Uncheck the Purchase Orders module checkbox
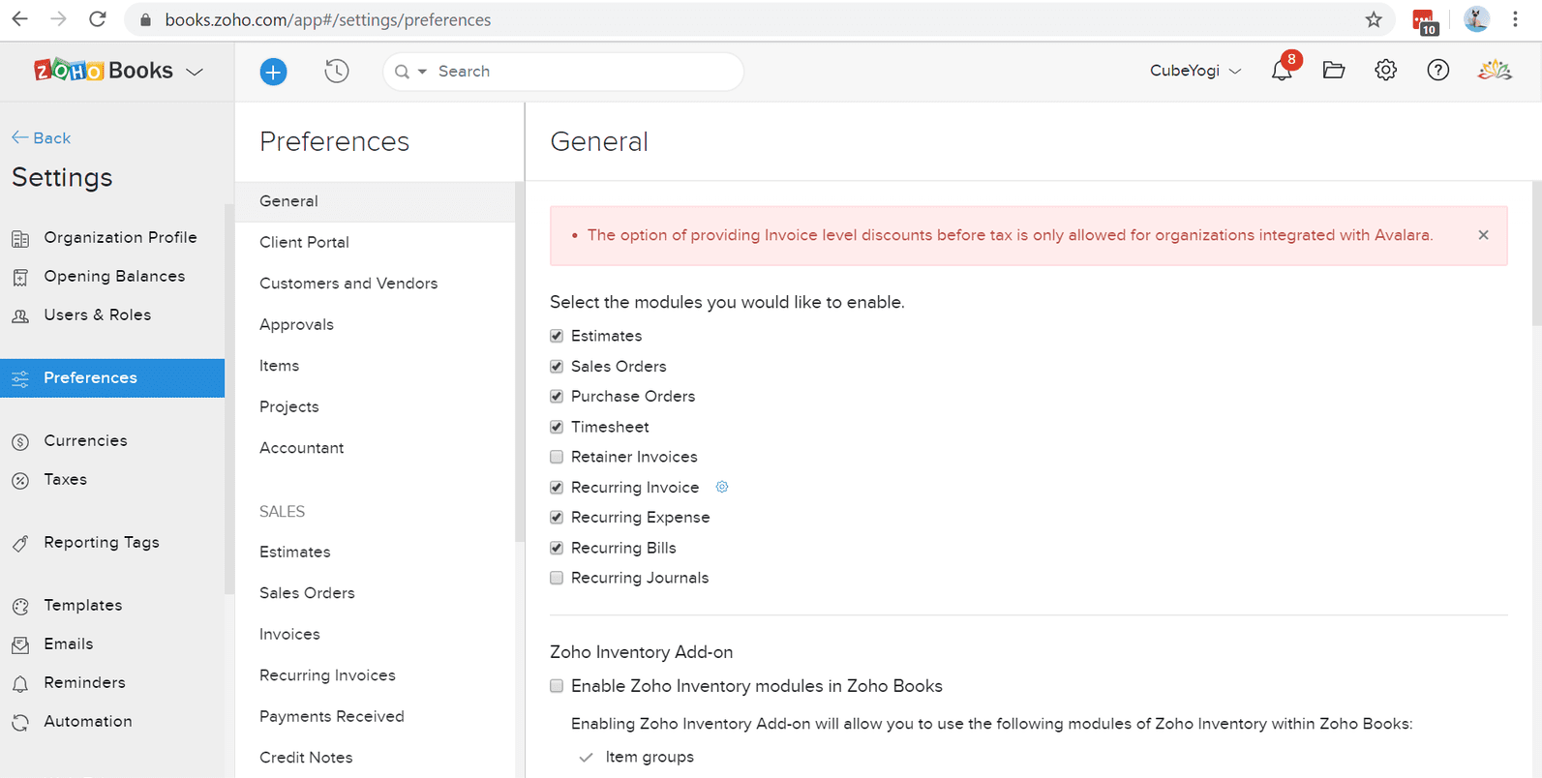 tap(557, 397)
